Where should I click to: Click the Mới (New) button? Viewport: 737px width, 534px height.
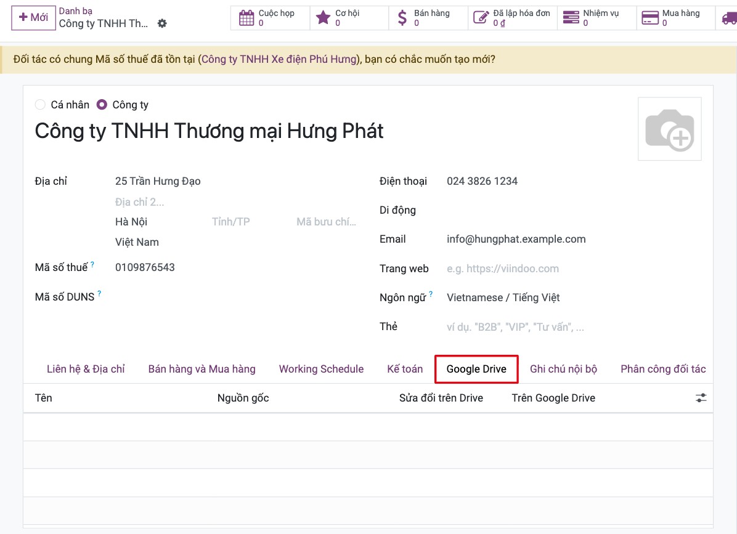click(x=33, y=18)
